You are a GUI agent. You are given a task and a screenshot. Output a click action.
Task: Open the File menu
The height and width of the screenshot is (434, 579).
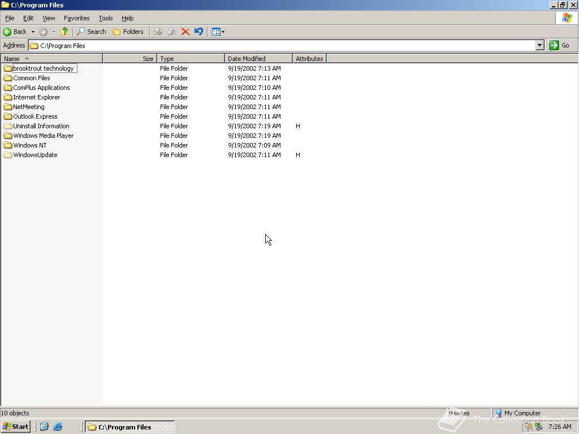click(10, 18)
